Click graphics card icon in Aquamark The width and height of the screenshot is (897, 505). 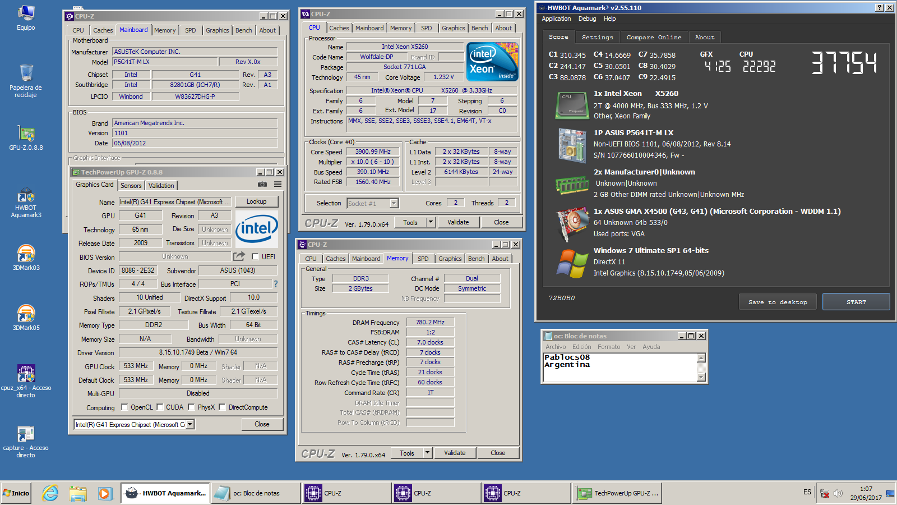click(572, 224)
